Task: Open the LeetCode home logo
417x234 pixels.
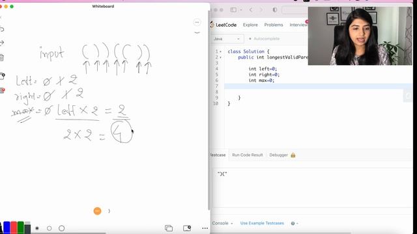Action: pyautogui.click(x=223, y=25)
